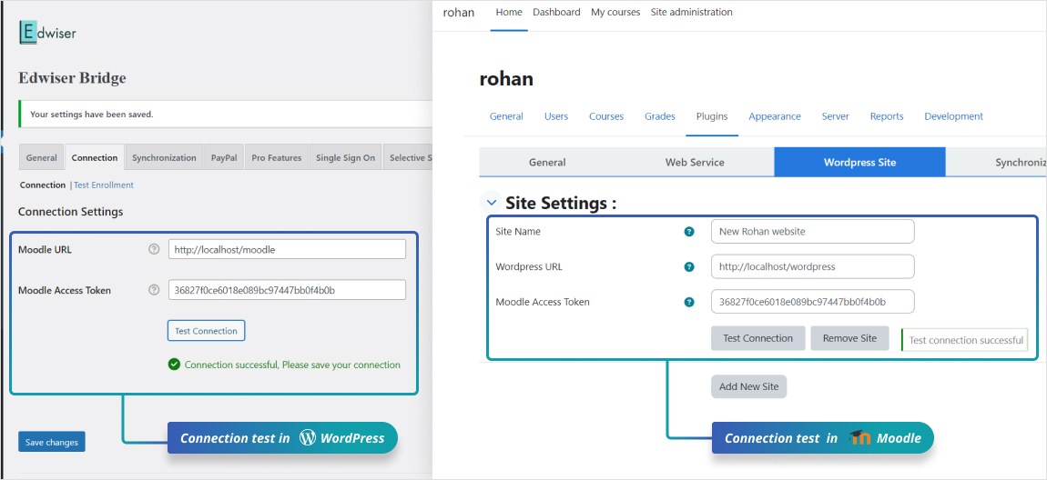Open the partially visible Selective tab
The height and width of the screenshot is (480, 1047).
[x=407, y=157]
